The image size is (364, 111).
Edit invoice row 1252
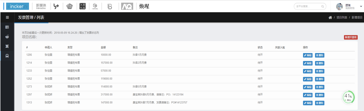(308, 79)
